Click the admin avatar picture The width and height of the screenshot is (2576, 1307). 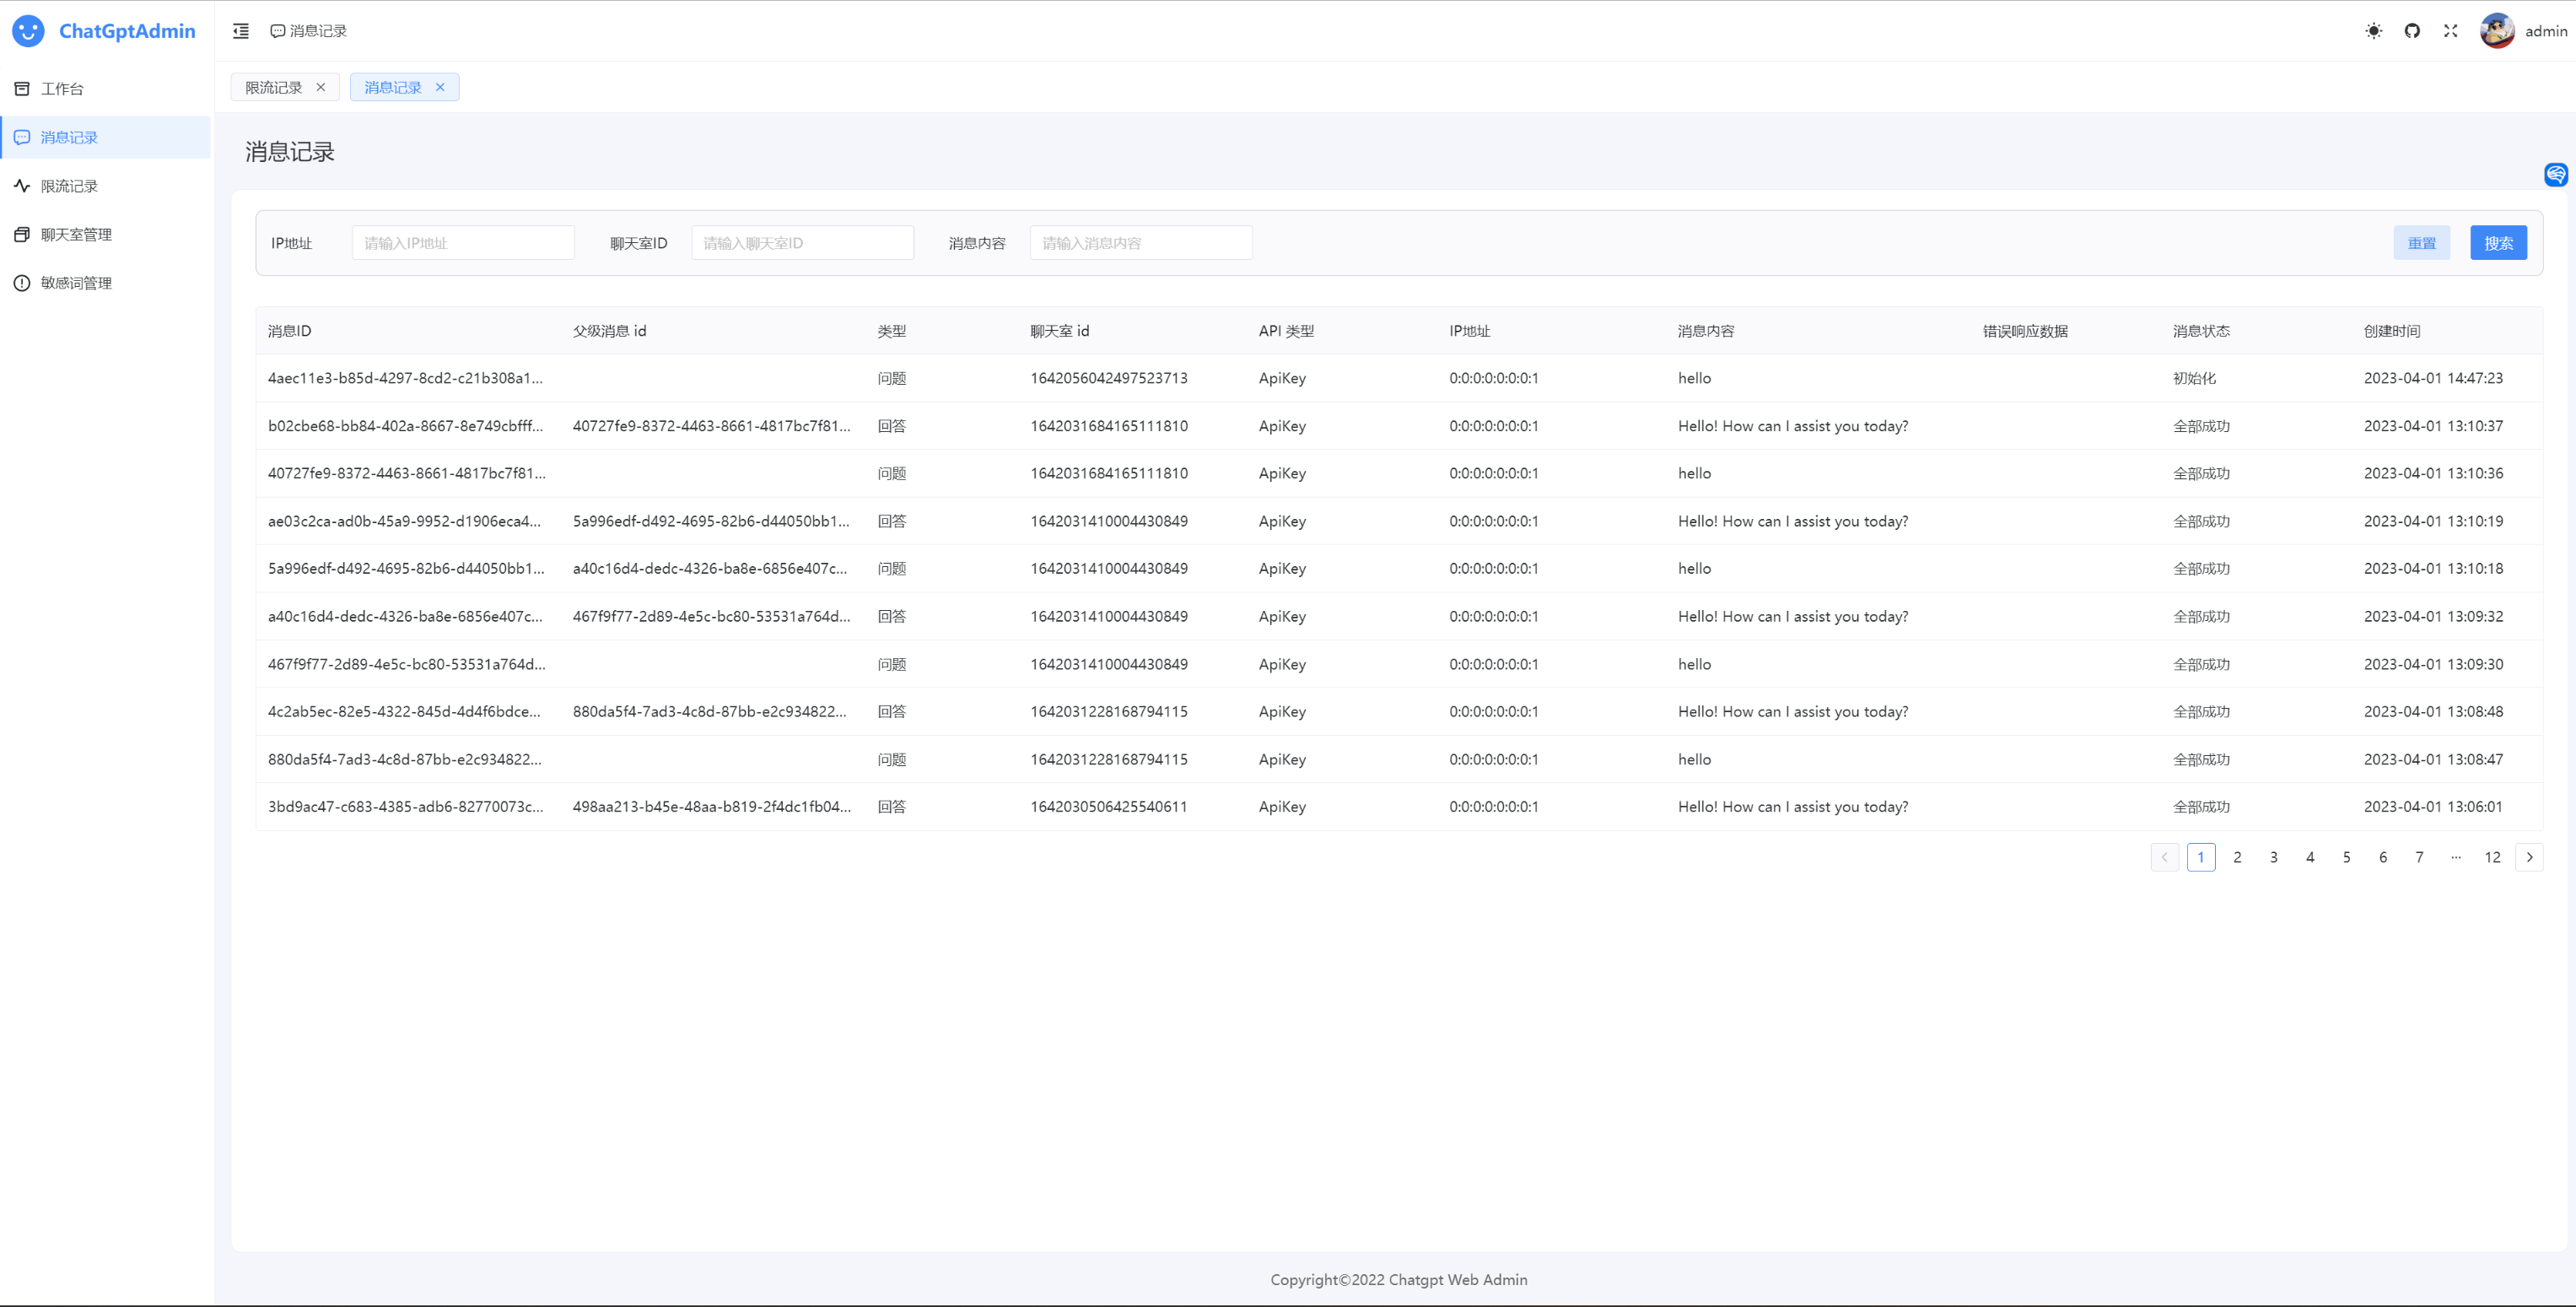pos(2497,31)
